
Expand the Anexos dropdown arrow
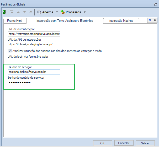[x=57, y=12]
